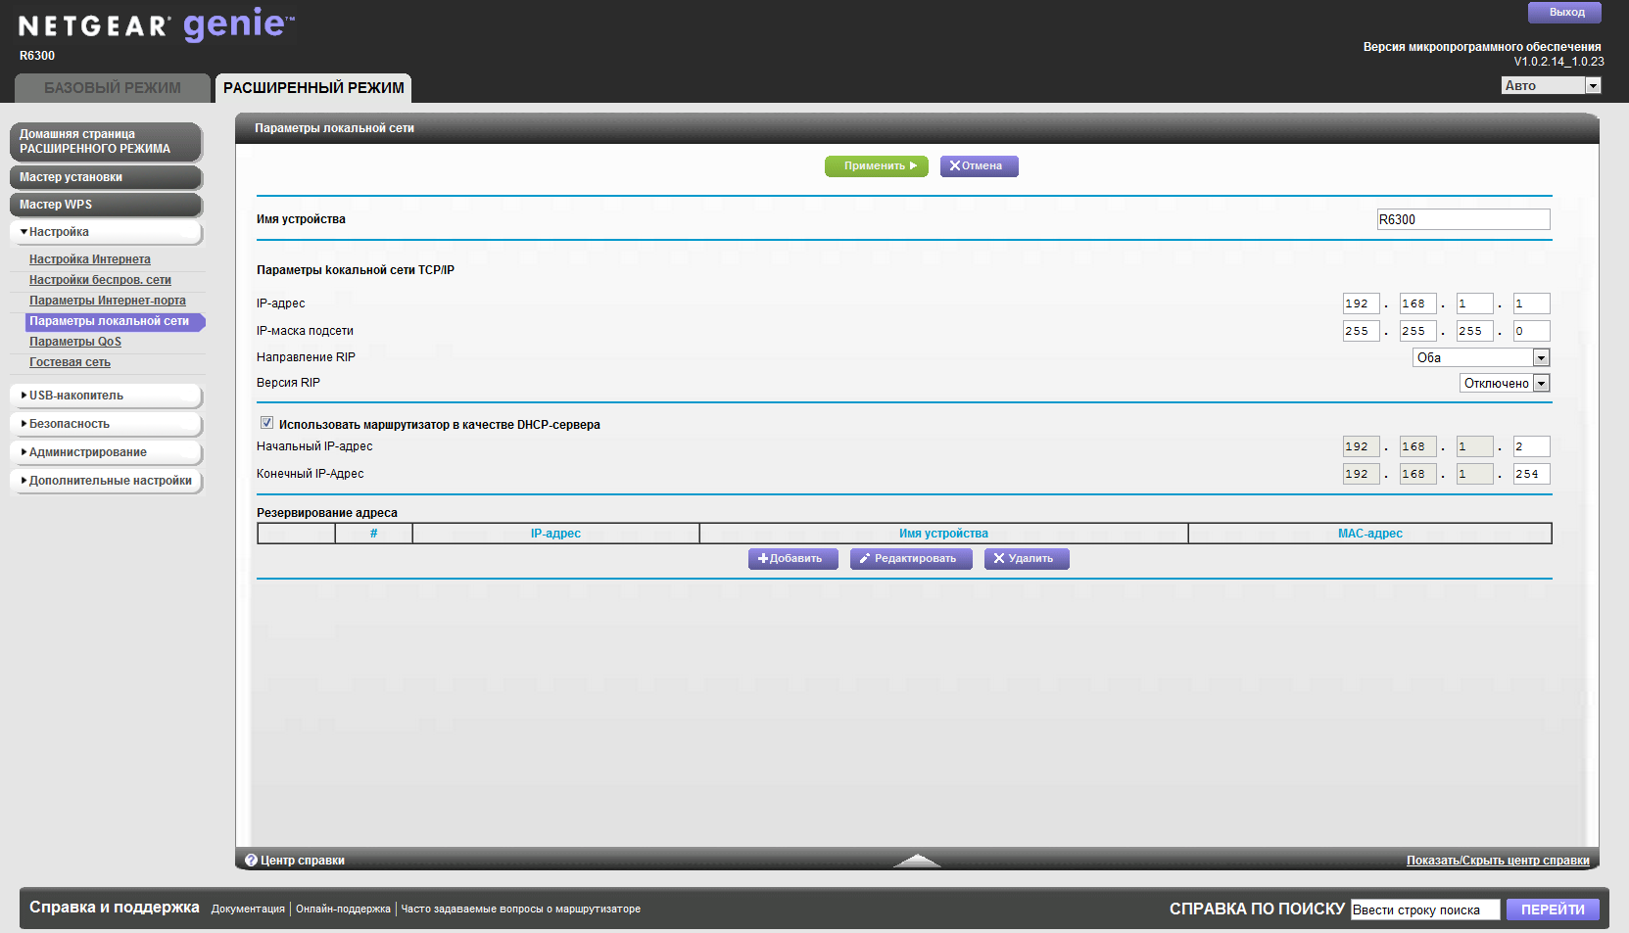Screen dimensions: 1629x933
Task: Click the NETGEAR genie logo
Action: coord(157,25)
